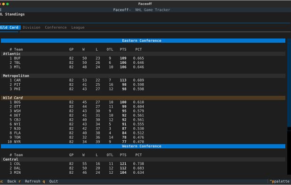Click the GP column header in Western Conference
Screen dimensions: 291x185
click(71, 155)
